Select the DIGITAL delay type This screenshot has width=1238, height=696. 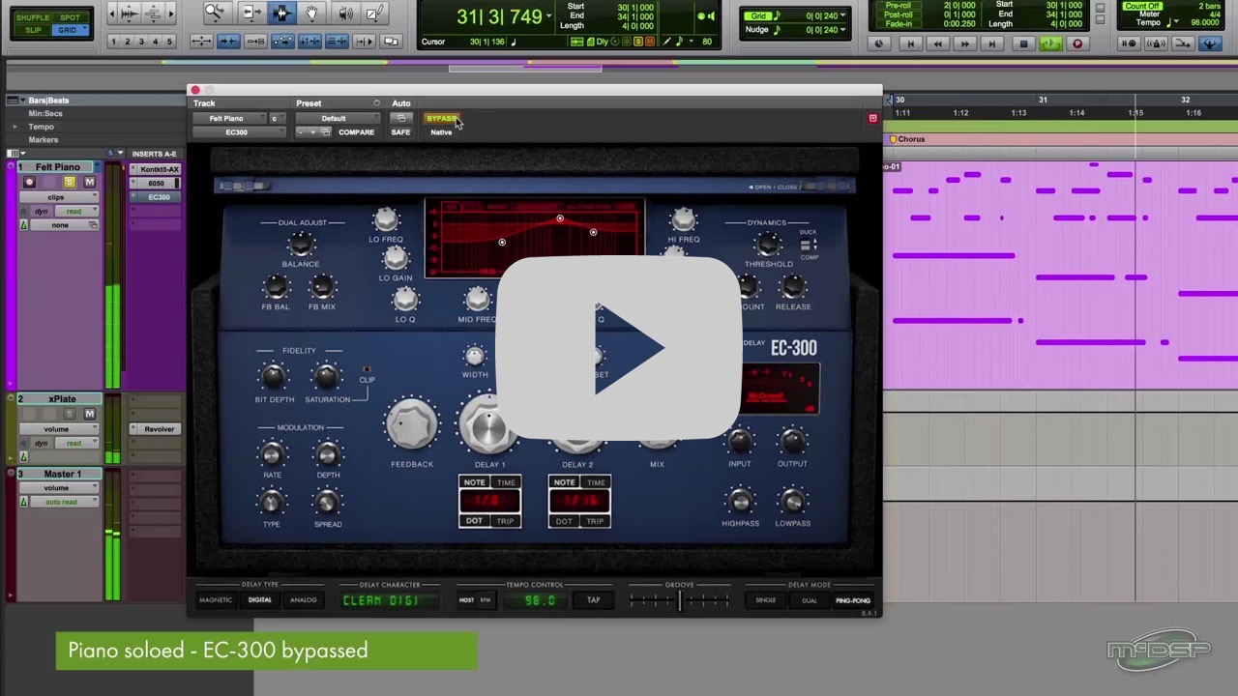tap(259, 600)
